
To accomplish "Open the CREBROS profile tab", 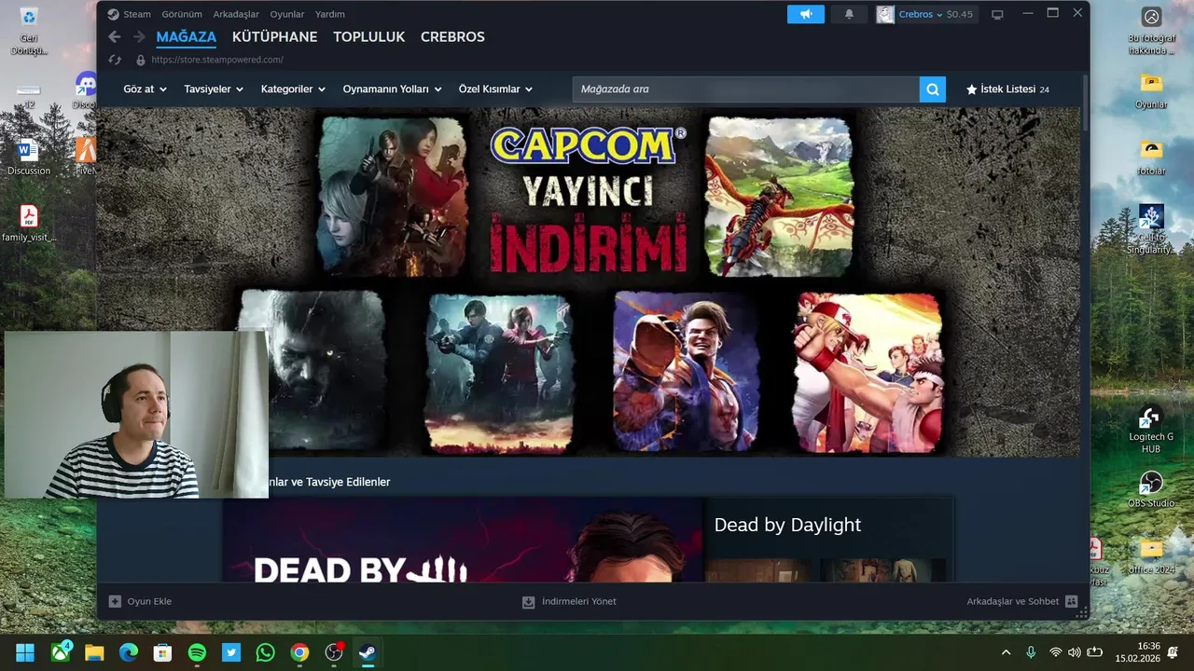I will (452, 37).
